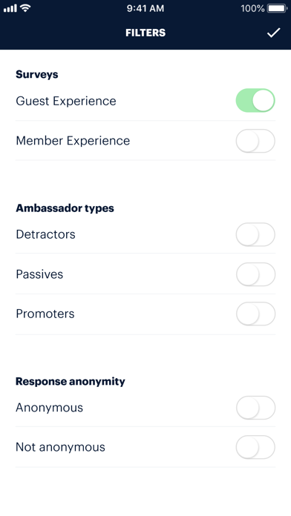Enable the Passives filter switch
This screenshot has height=516, width=291.
click(x=255, y=274)
